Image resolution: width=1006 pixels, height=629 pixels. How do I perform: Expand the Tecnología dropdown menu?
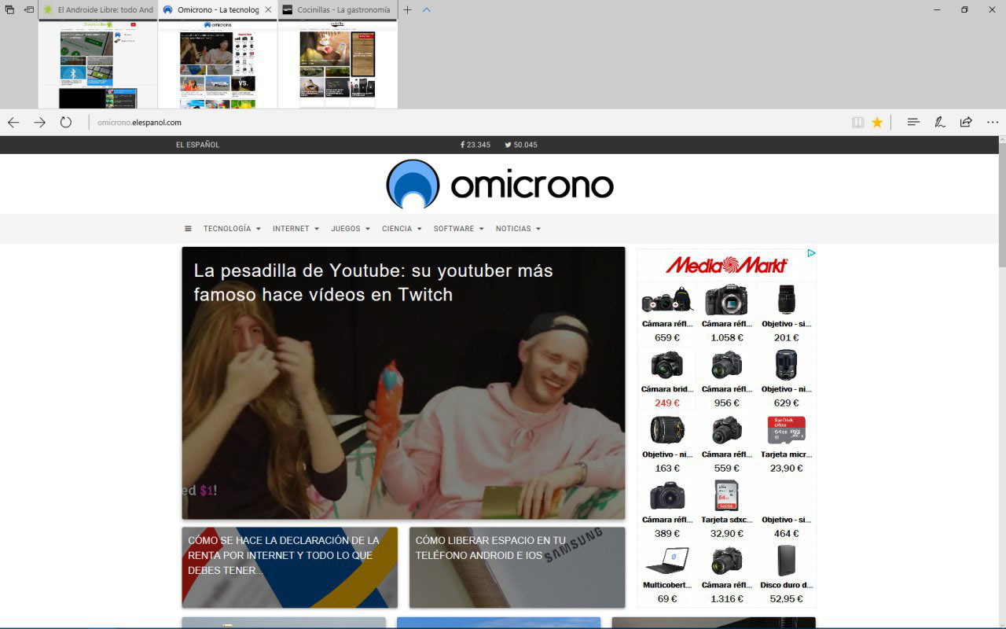232,229
